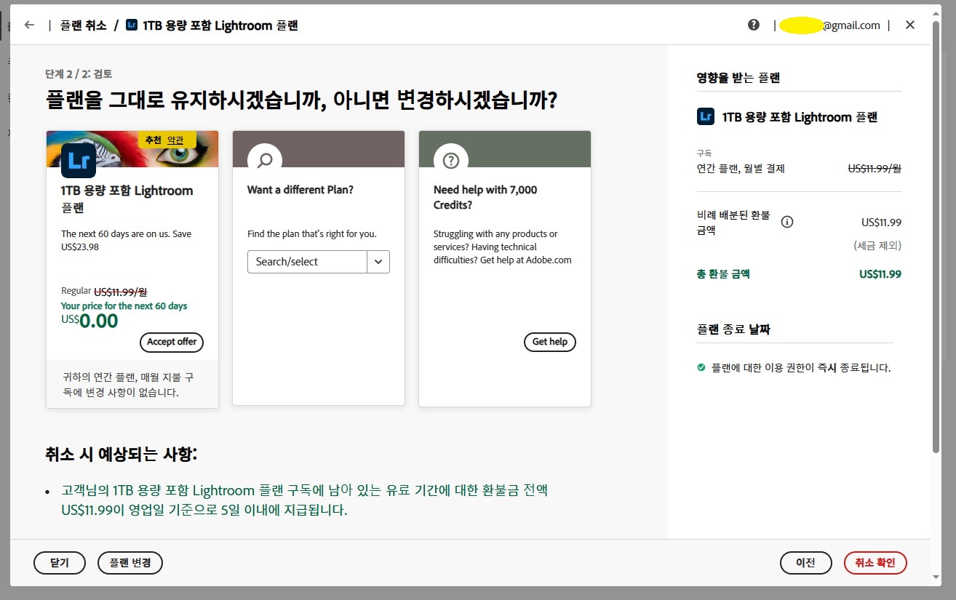The image size is (956, 600).
Task: Click the Get help button
Action: 550,342
